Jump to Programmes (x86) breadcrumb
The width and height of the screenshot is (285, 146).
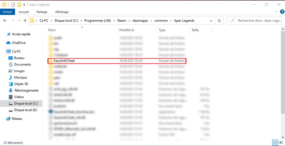pos(97,21)
